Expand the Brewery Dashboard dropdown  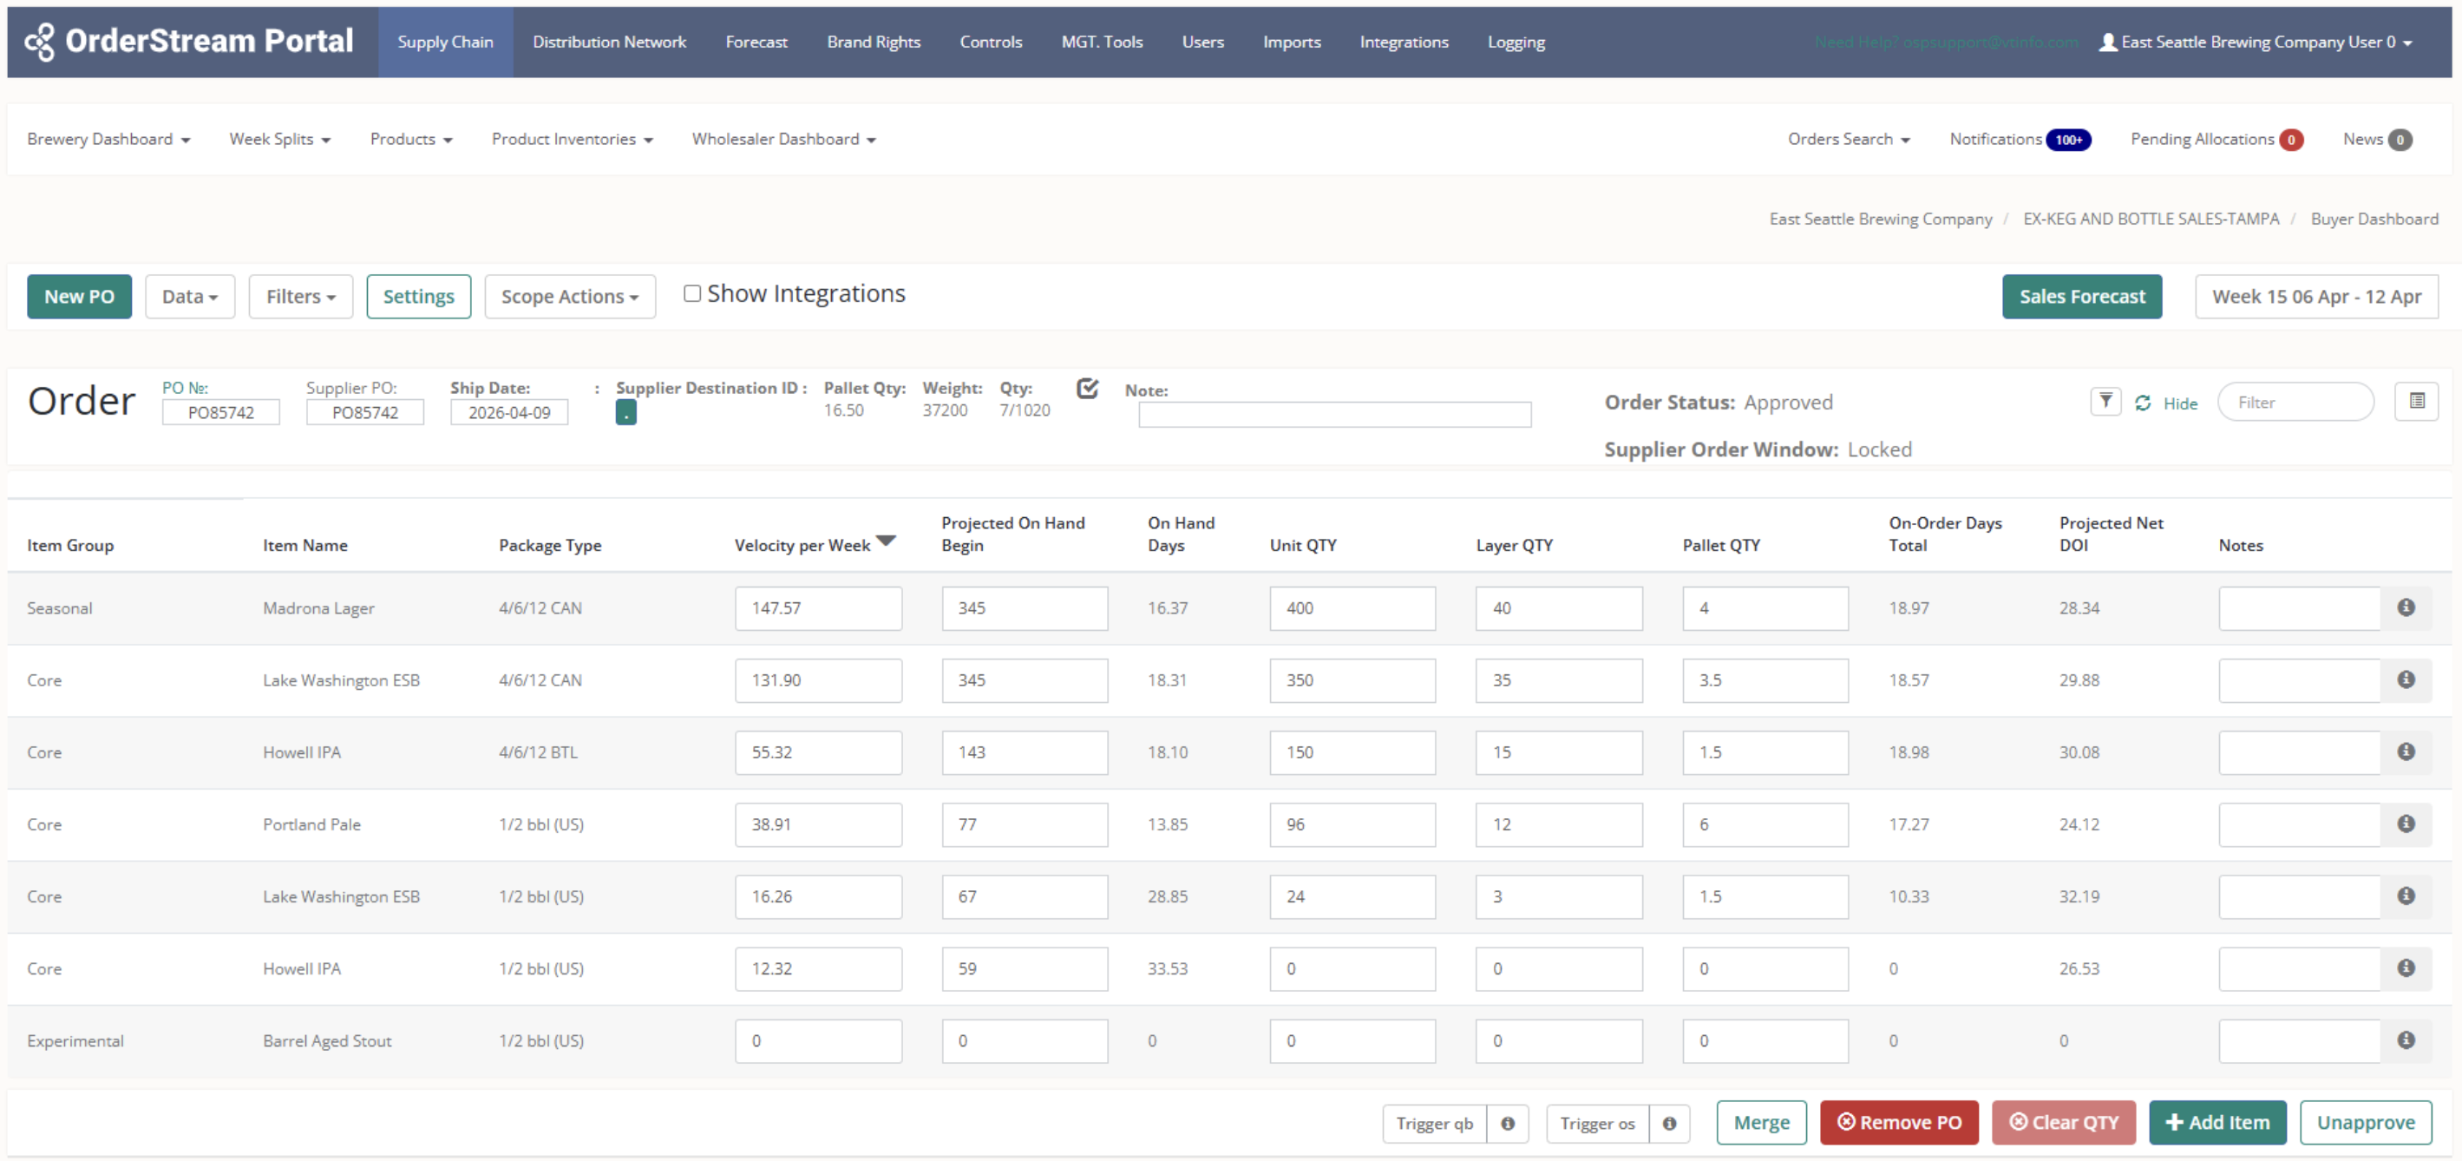tap(108, 140)
